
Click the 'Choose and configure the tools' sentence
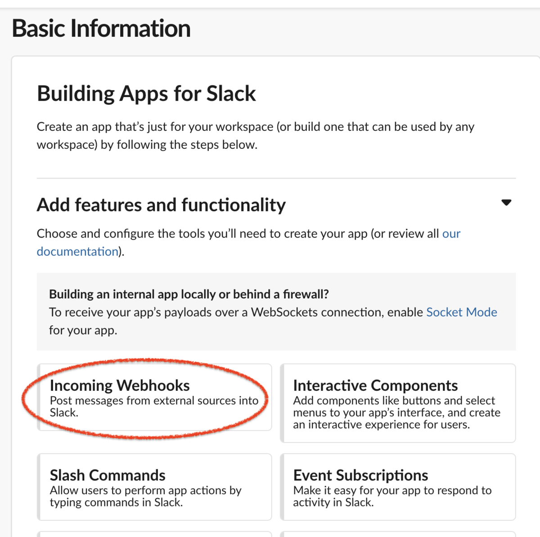238,234
